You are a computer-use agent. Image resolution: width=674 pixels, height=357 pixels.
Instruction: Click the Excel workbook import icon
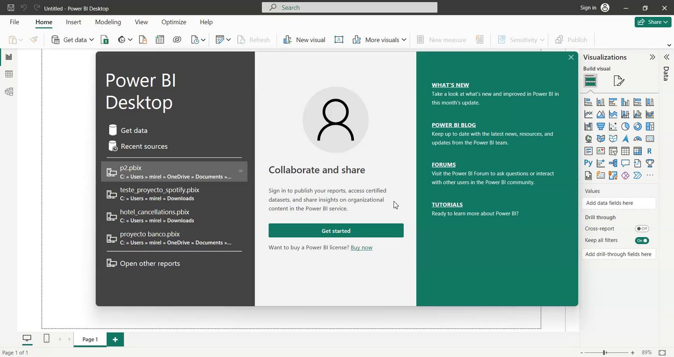[x=105, y=40]
